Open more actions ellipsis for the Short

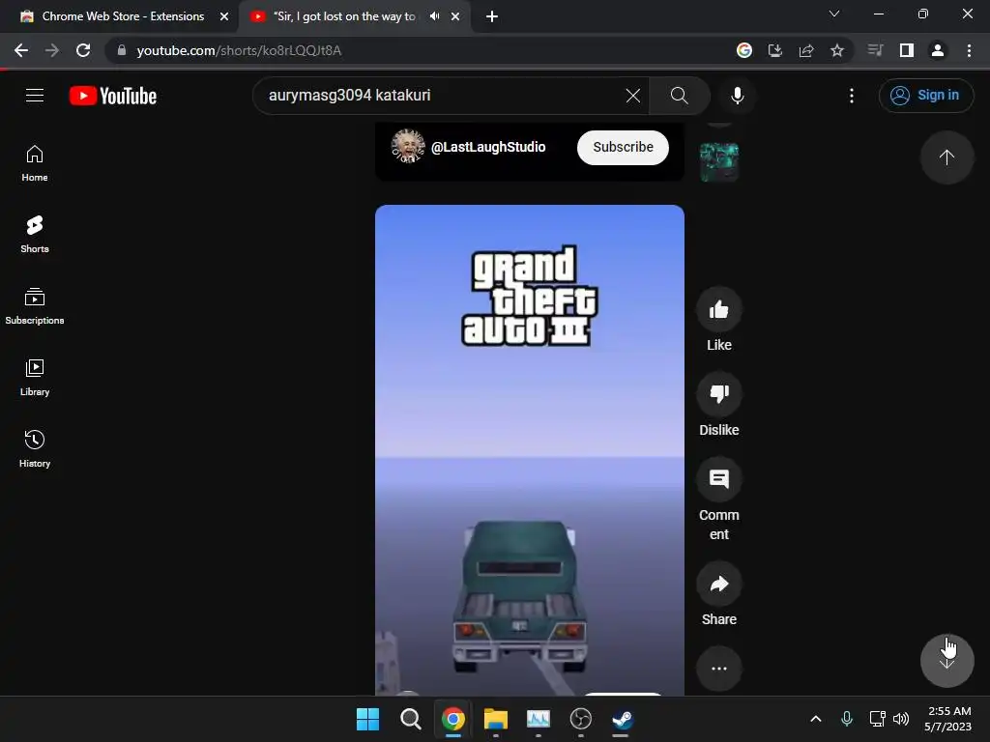[x=719, y=669]
